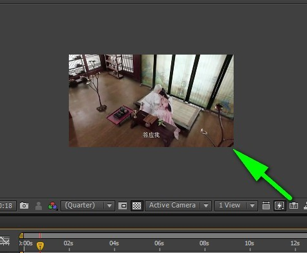307x253 pixels.
Task: Click the 04s mark on time ruler
Action: coord(114,243)
